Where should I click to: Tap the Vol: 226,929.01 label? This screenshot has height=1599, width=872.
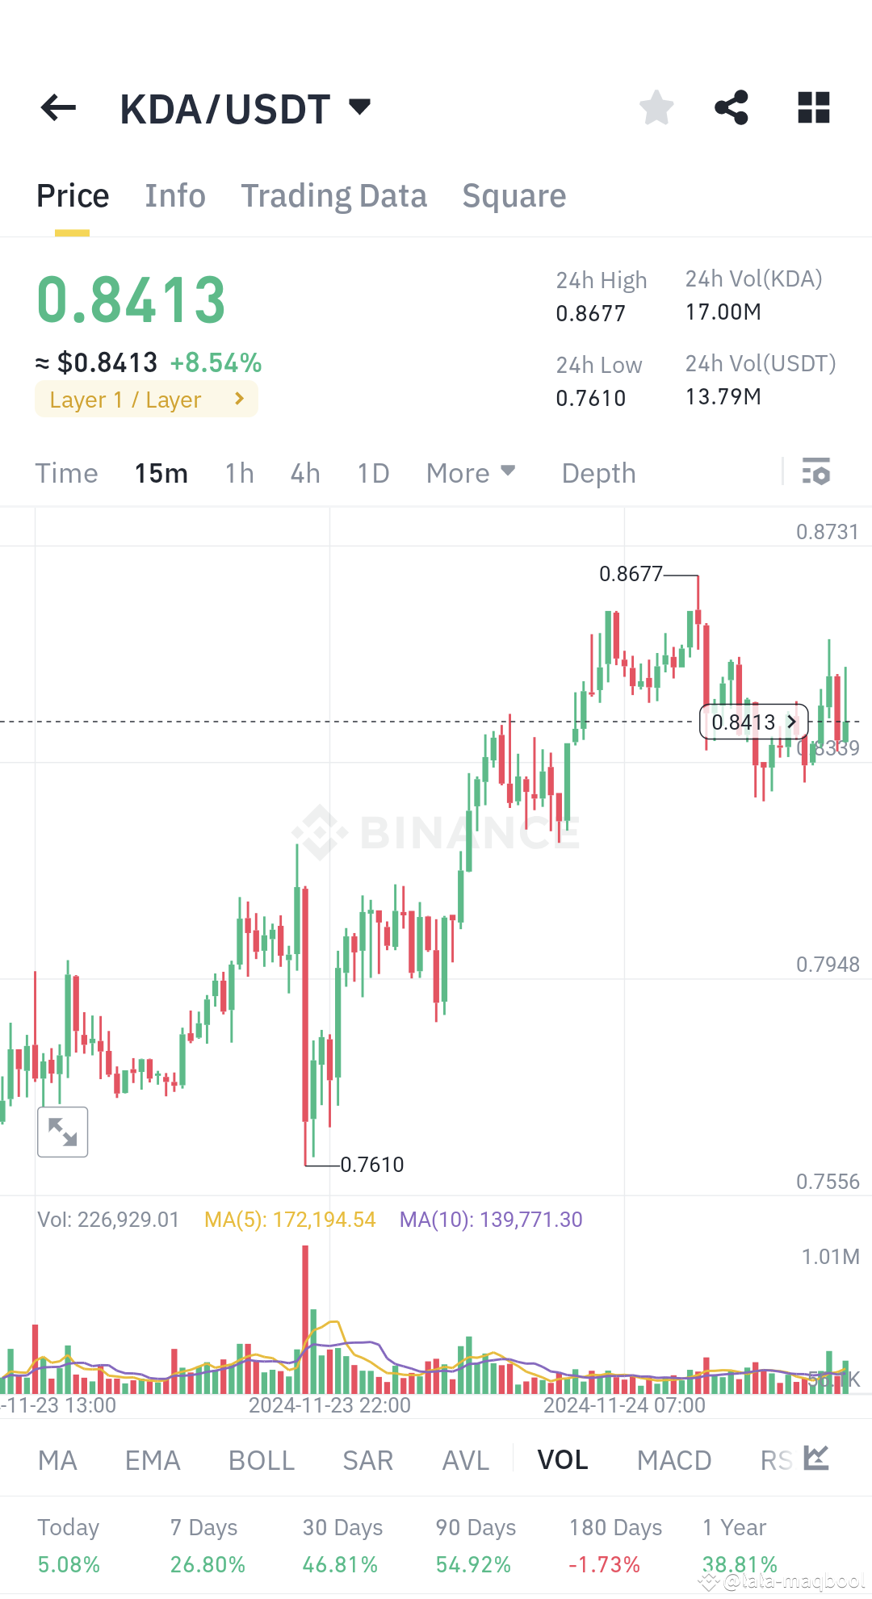[109, 1219]
